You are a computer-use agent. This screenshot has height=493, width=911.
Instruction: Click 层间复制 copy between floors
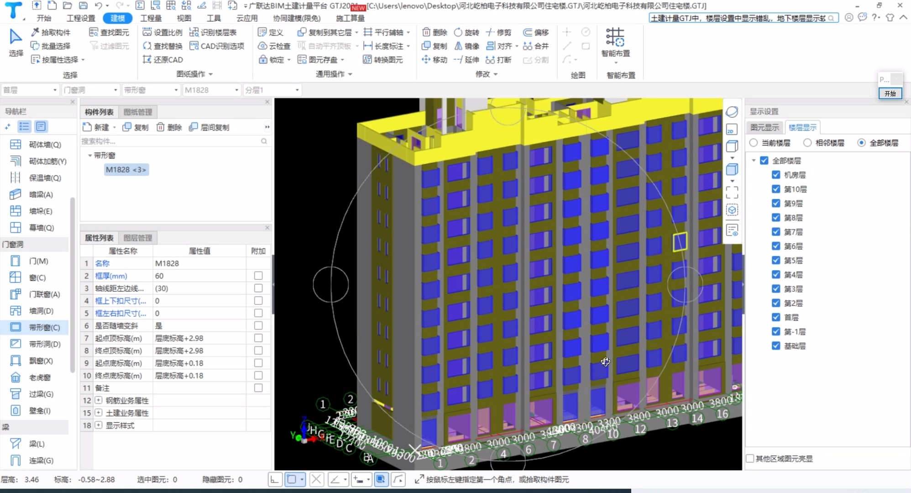209,127
